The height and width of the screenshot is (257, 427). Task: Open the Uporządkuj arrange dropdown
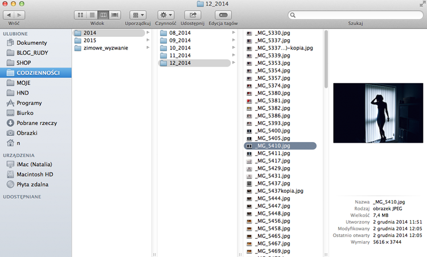tap(138, 15)
